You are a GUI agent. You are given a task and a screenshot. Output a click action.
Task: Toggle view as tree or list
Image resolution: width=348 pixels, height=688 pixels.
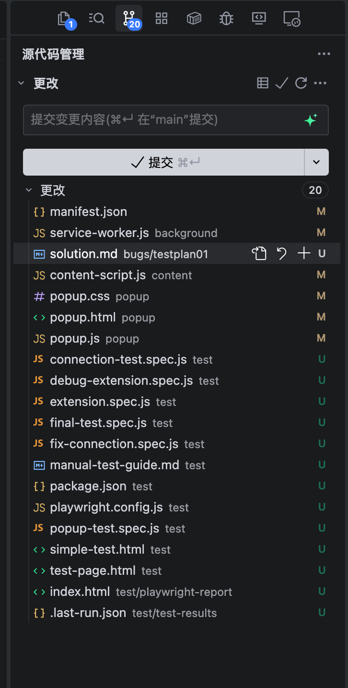(x=263, y=83)
